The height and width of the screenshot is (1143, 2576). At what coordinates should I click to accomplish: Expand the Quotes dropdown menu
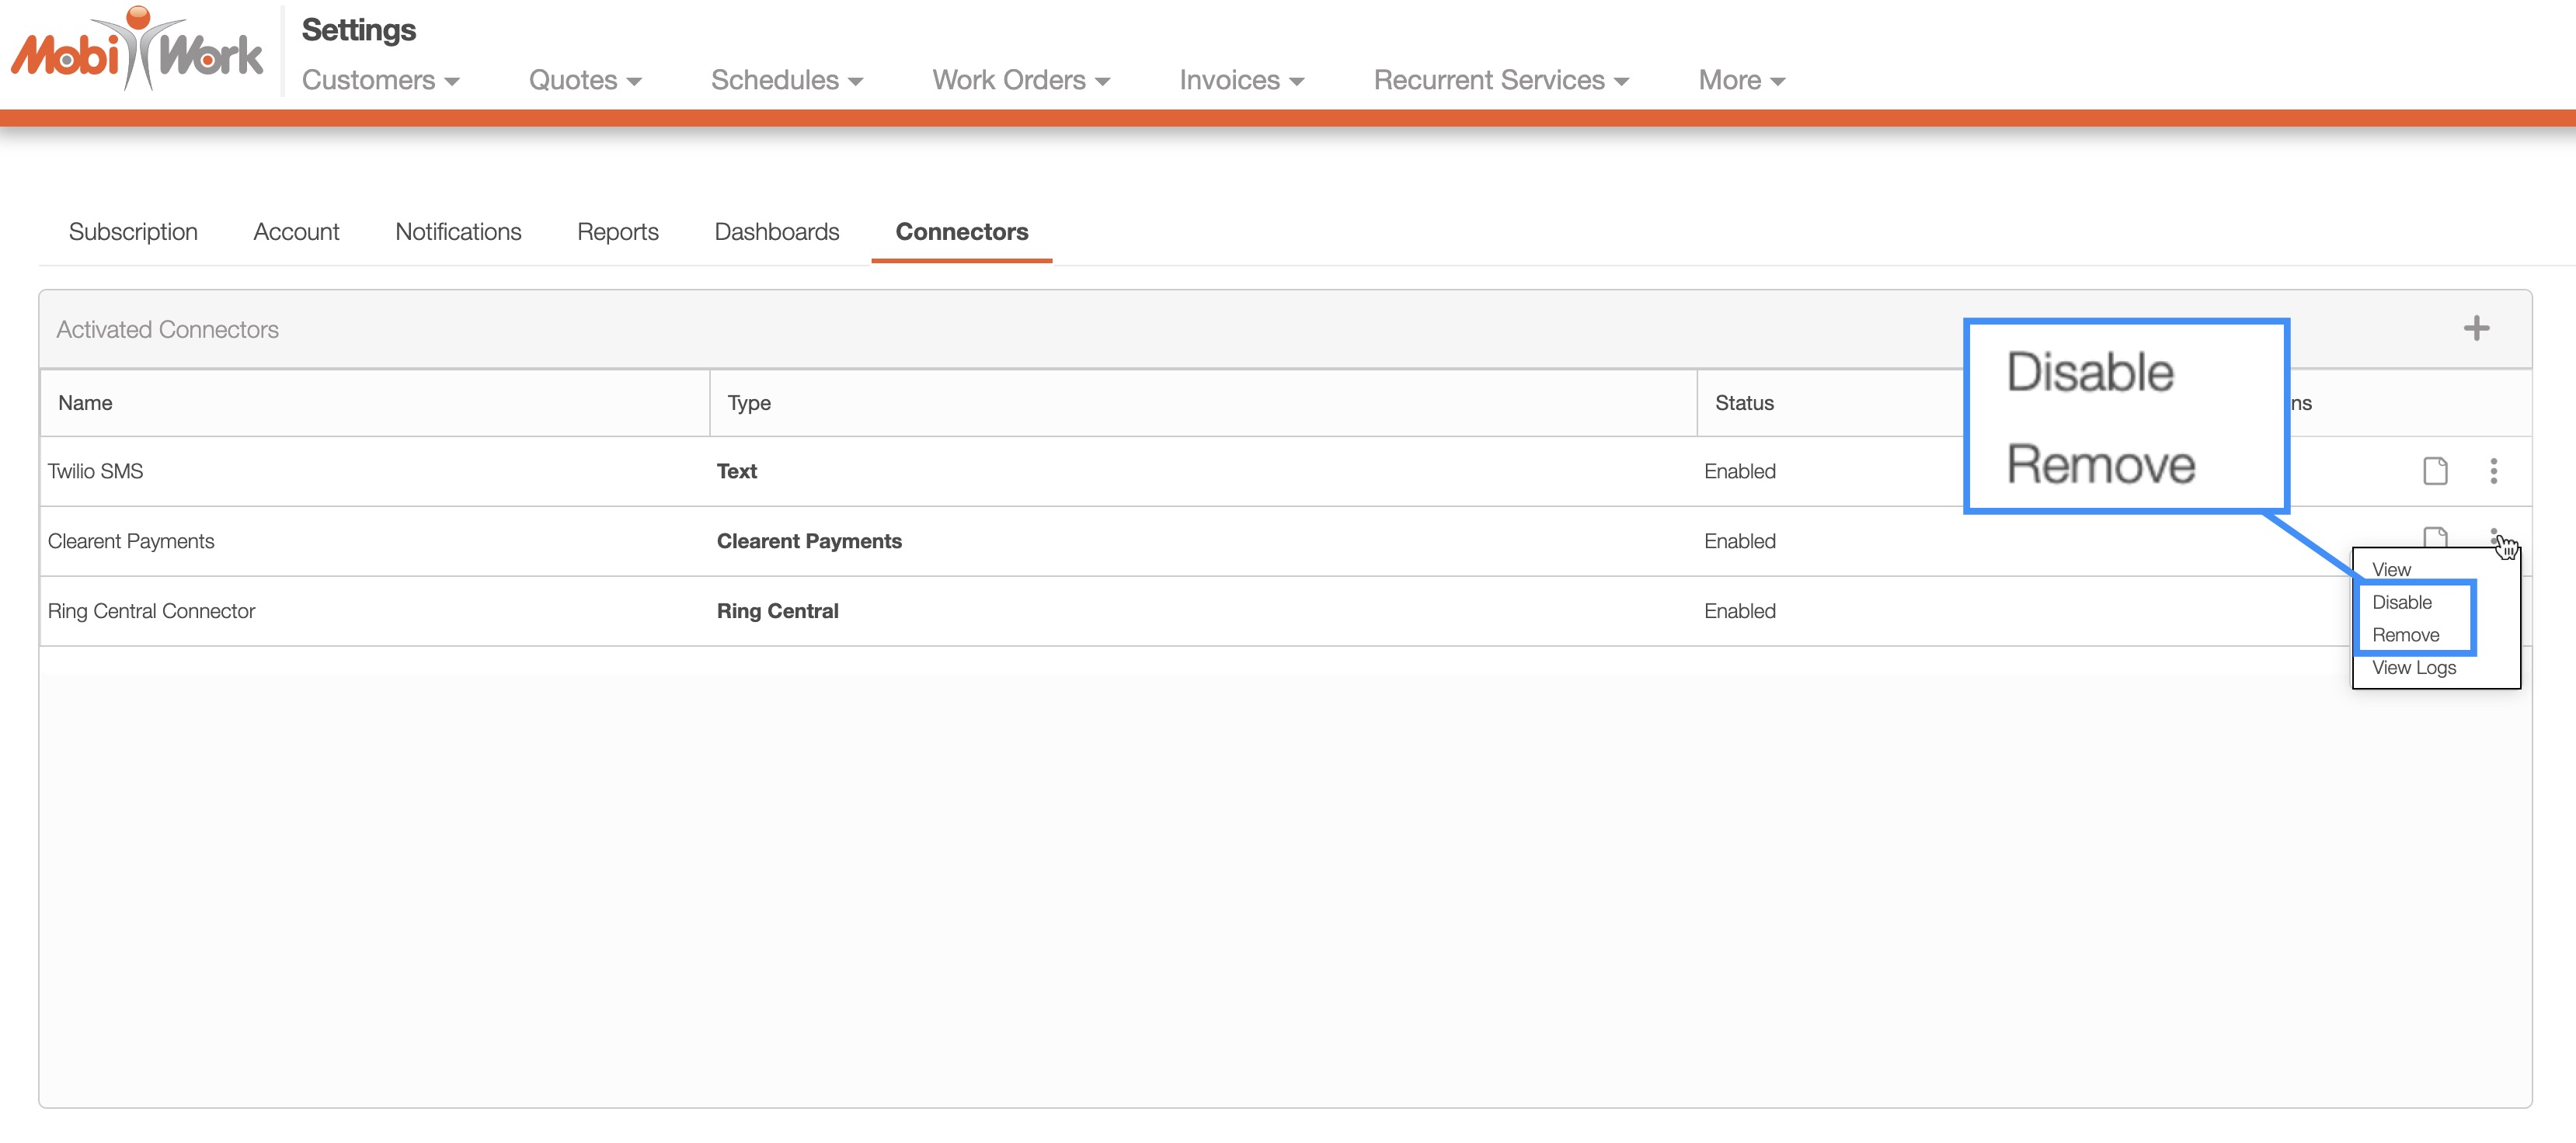coord(585,80)
